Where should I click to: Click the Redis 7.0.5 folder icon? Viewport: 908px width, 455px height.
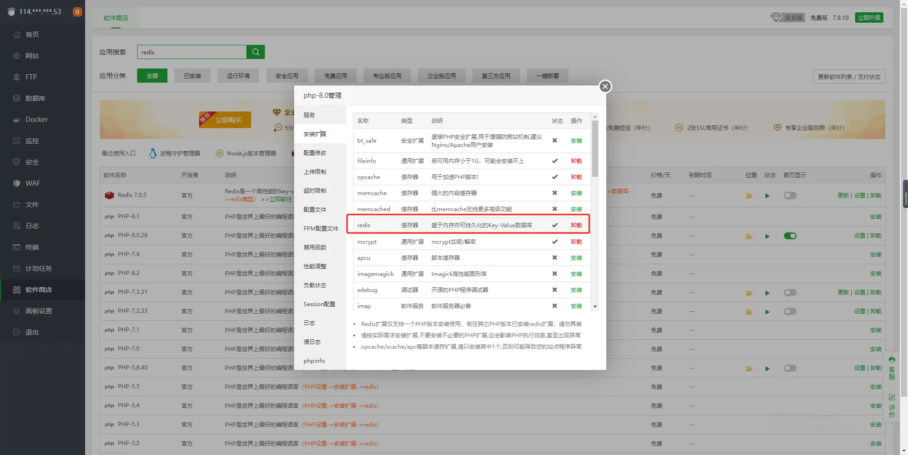(749, 196)
